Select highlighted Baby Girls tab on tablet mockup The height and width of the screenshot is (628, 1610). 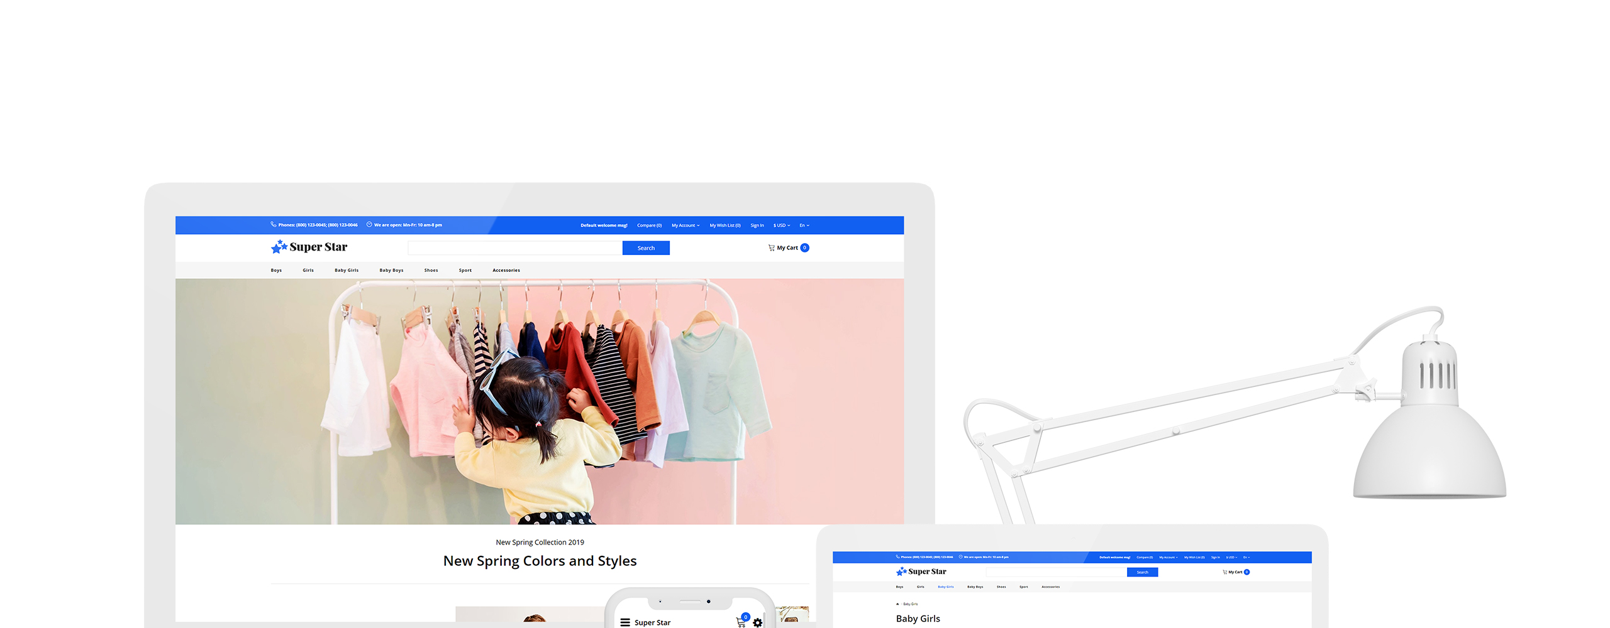pos(945,587)
